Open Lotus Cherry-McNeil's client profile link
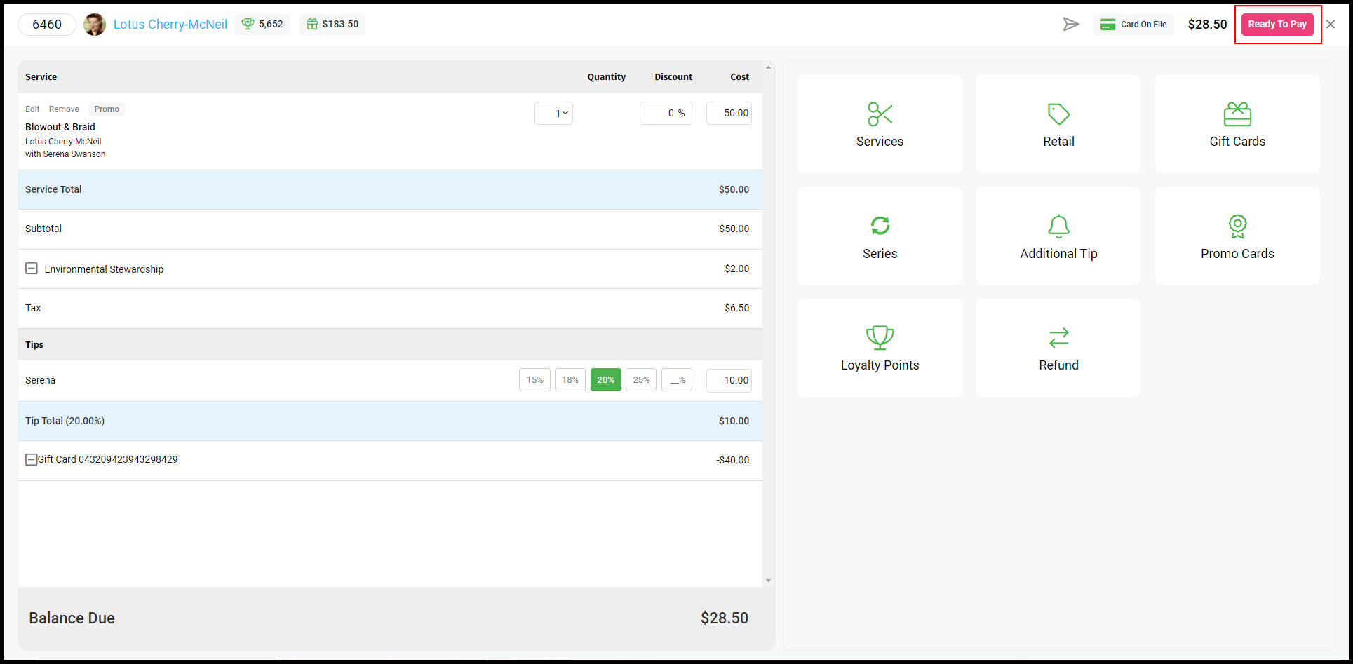 pyautogui.click(x=170, y=25)
